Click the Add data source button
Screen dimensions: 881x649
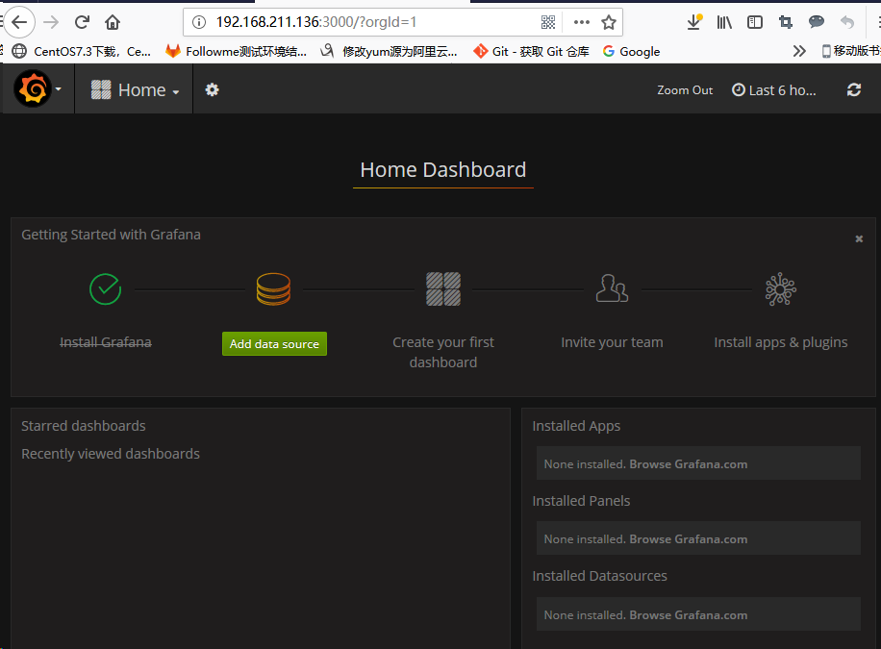tap(274, 344)
